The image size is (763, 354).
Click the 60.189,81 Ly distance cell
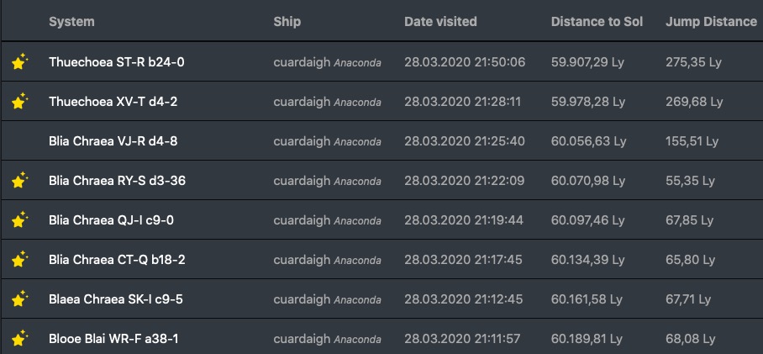(588, 338)
